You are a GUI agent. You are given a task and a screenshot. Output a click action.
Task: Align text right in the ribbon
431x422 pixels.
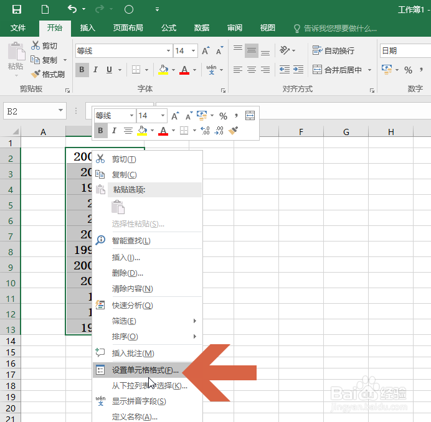pyautogui.click(x=265, y=70)
